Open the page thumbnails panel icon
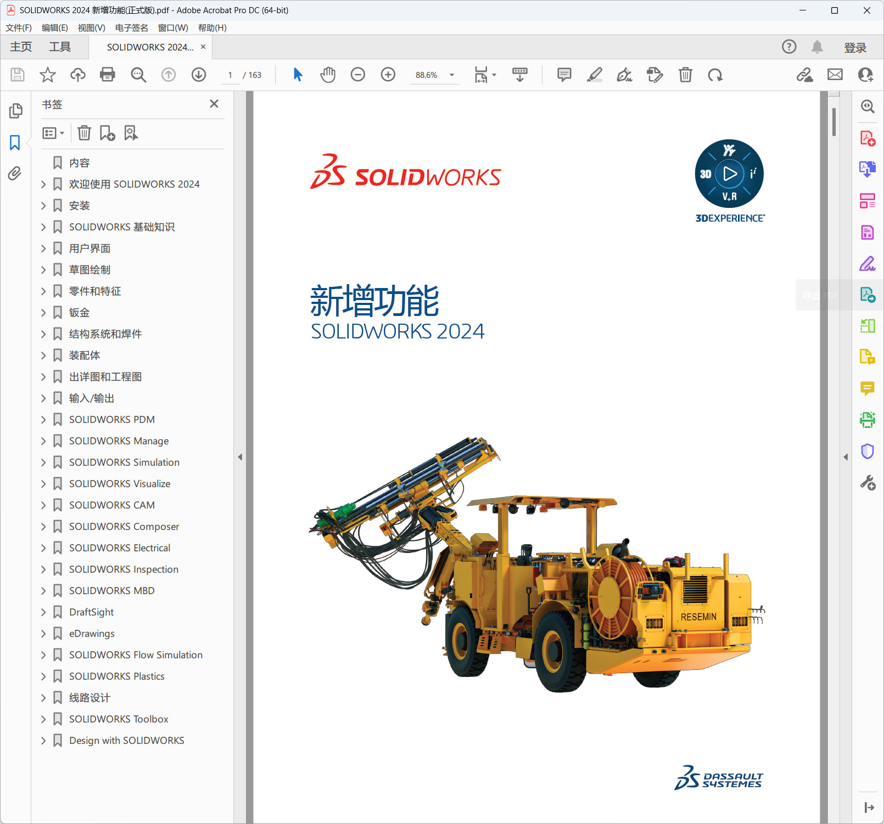The width and height of the screenshot is (884, 824). pyautogui.click(x=15, y=111)
